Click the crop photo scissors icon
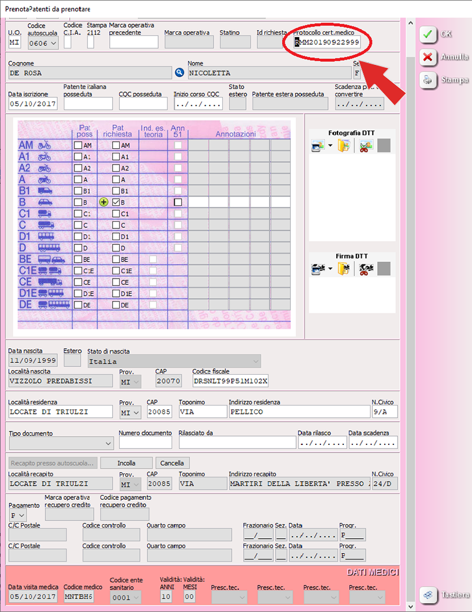472x612 pixels. (365, 146)
